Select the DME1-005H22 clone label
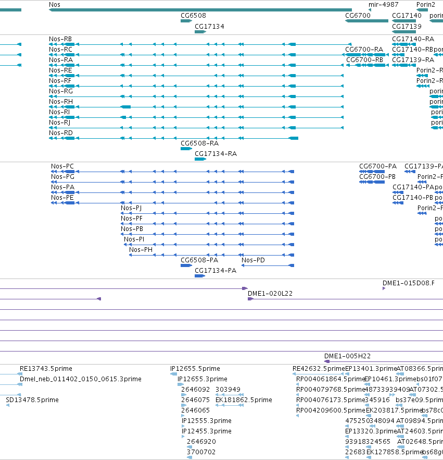Screen dimensions: 443x460 (x=348, y=356)
